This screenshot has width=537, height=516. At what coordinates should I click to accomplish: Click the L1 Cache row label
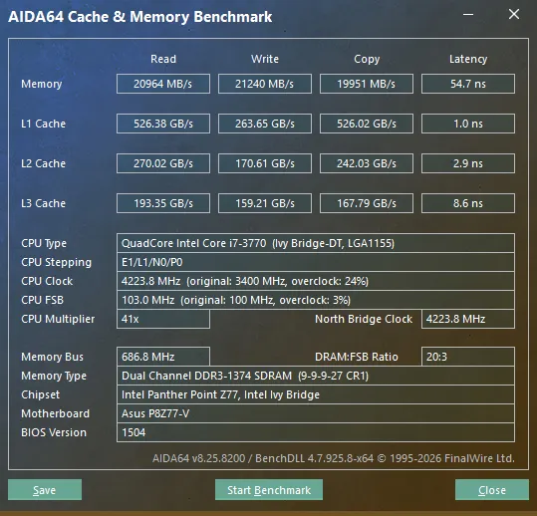[x=43, y=124]
